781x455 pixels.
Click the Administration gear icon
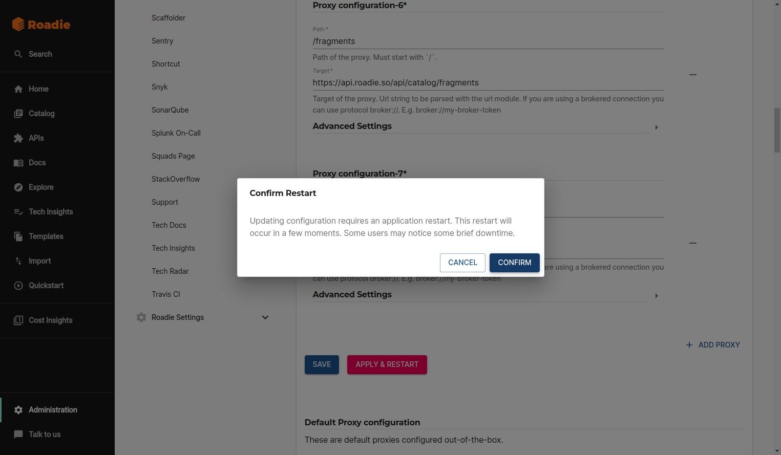coord(18,410)
